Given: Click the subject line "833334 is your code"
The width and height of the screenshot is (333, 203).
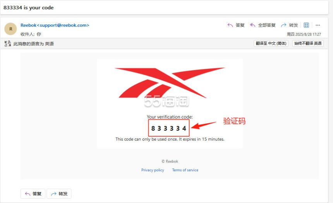Looking at the screenshot, I should (x=29, y=8).
